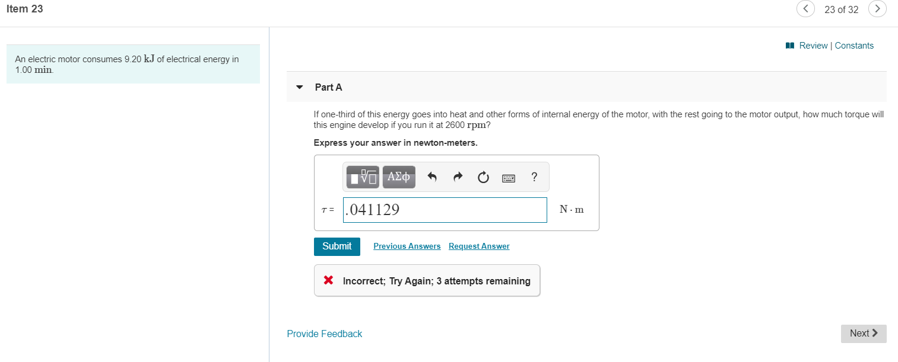The height and width of the screenshot is (362, 898).
Task: Go to next item with right chevron
Action: pyautogui.click(x=877, y=9)
